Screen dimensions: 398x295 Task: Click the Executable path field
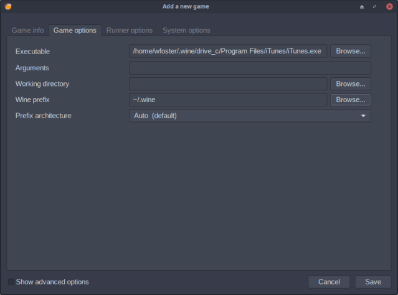pos(227,51)
